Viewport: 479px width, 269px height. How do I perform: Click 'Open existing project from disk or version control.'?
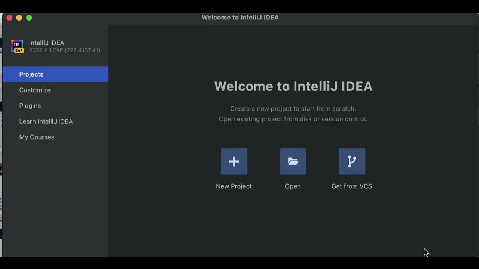click(x=293, y=119)
